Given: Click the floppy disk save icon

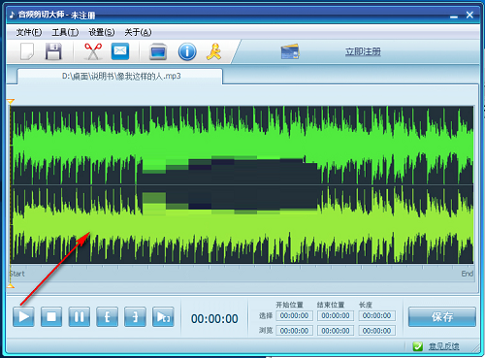Looking at the screenshot, I should click(x=53, y=51).
